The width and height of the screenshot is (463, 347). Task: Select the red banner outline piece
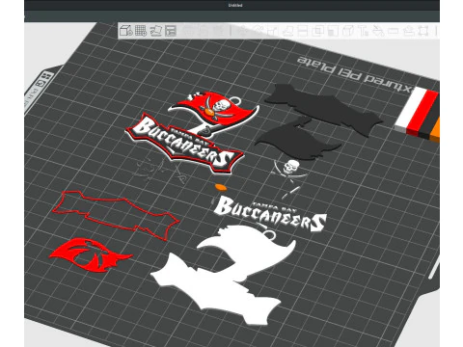tap(116, 215)
